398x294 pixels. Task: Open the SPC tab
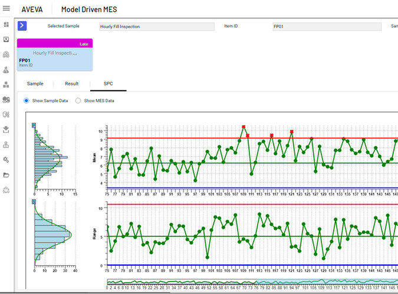[x=108, y=84]
